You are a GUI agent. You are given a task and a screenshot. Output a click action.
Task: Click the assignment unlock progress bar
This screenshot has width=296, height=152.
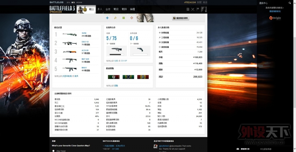[117, 55]
